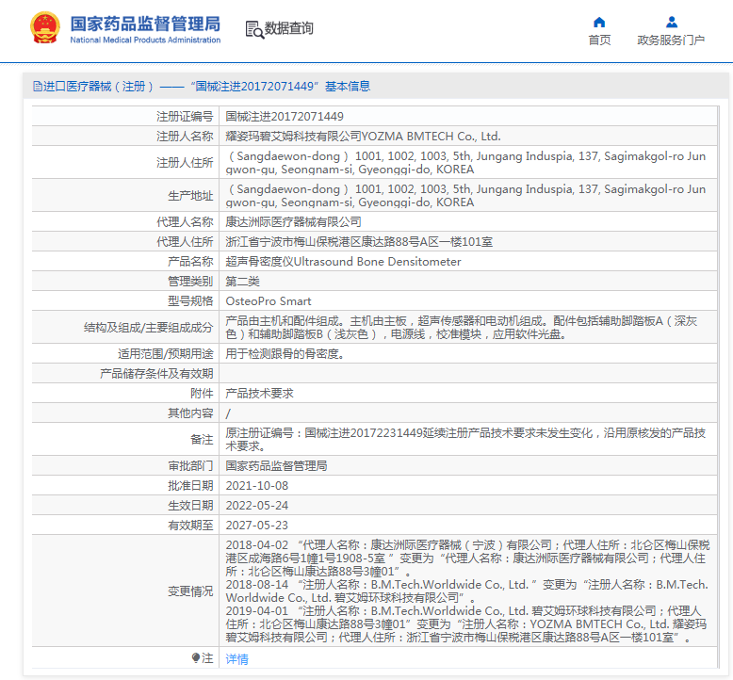Click the 注册人名称 row label

(185, 137)
